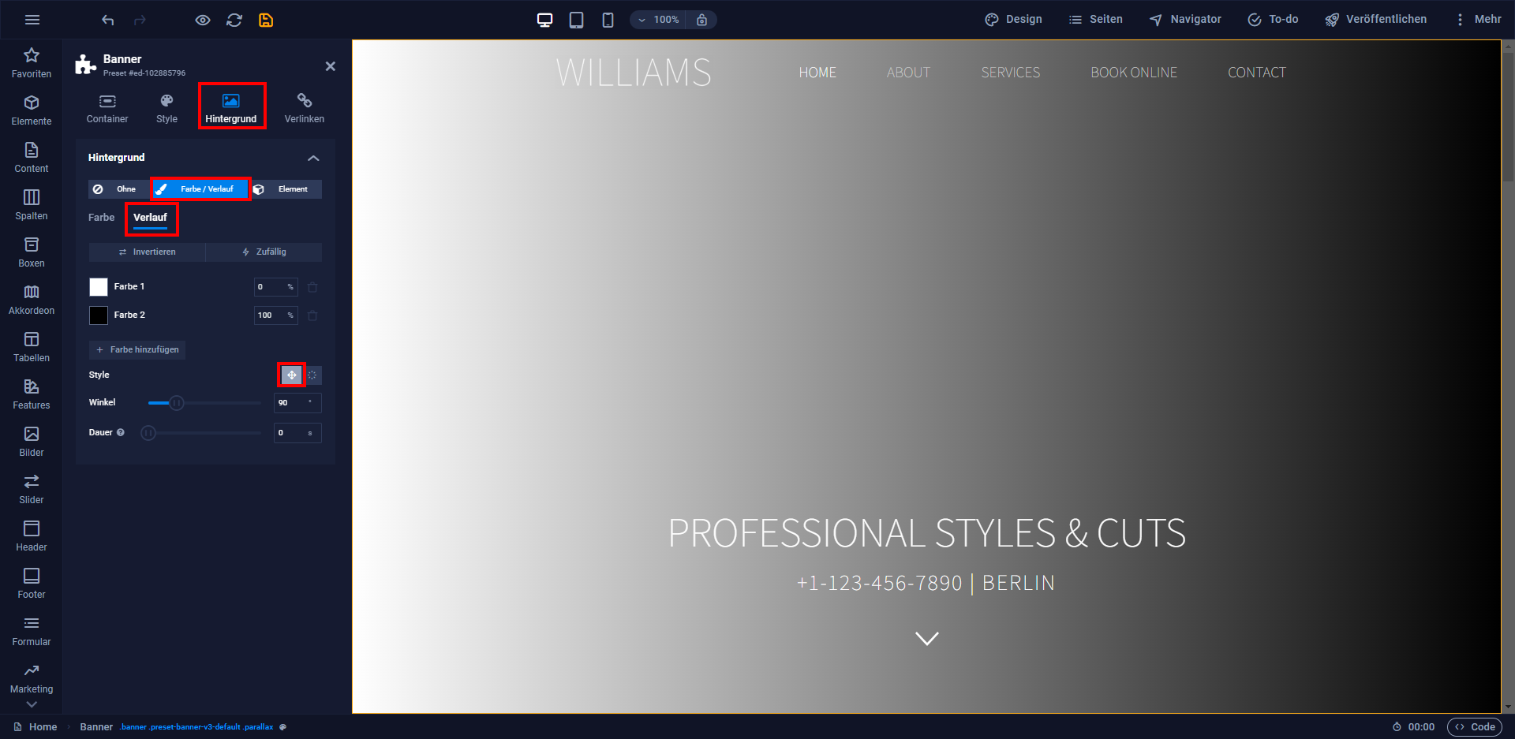The image size is (1515, 739).
Task: Select Element background option
Action: [286, 189]
